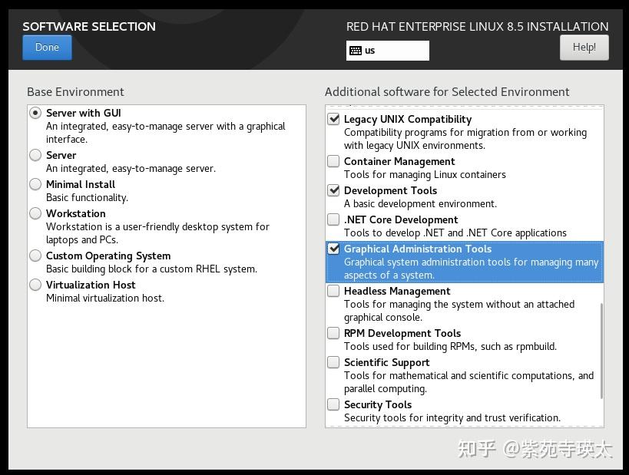Check .NET Core Development

tap(333, 219)
